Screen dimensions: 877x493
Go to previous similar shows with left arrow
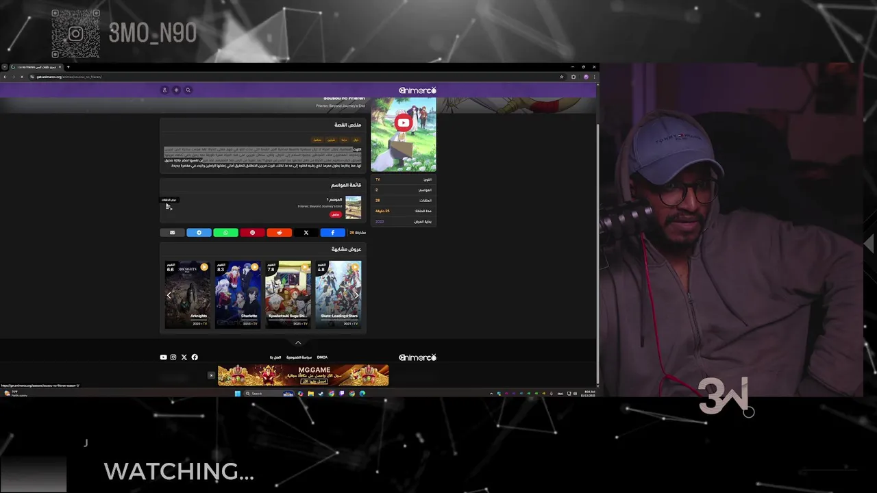point(169,295)
